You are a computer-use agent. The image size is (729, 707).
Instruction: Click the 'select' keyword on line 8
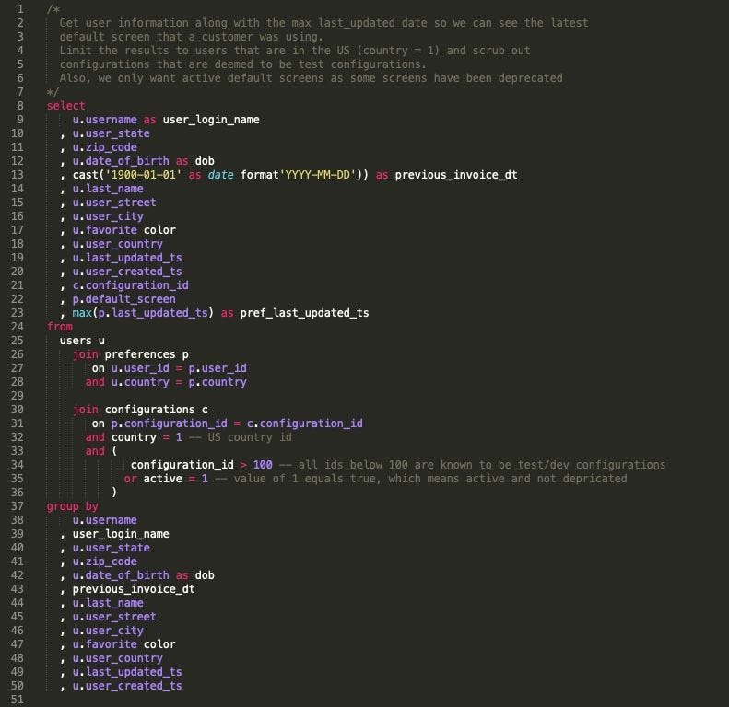point(65,106)
